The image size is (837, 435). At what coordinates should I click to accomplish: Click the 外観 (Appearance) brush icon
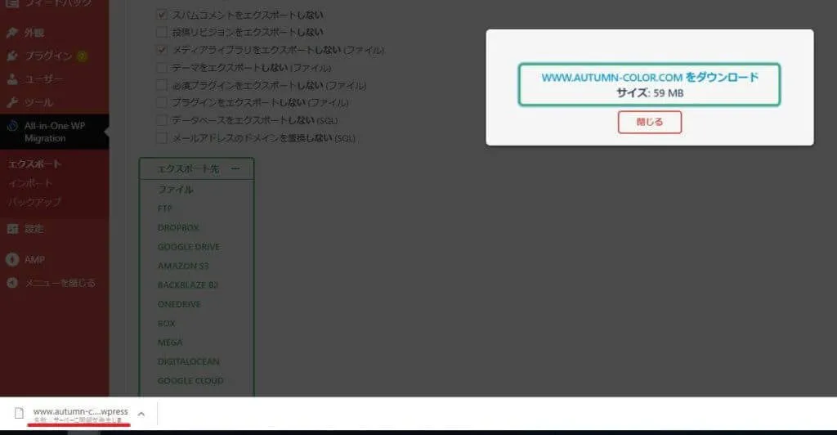coord(11,34)
